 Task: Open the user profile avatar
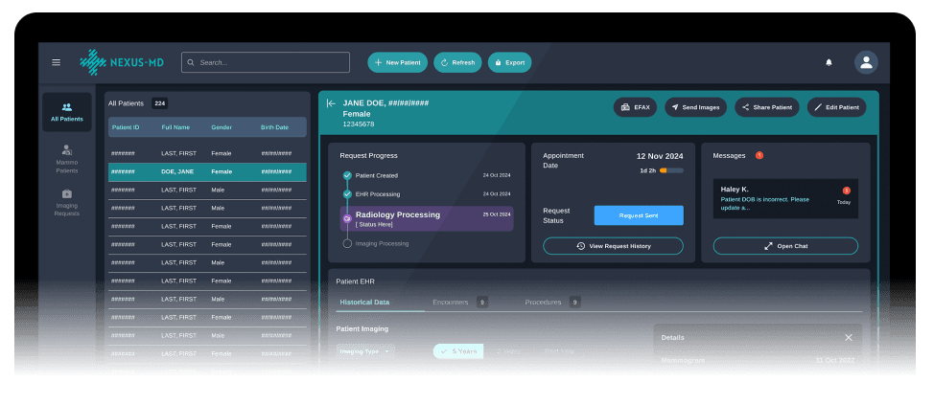[x=866, y=62]
